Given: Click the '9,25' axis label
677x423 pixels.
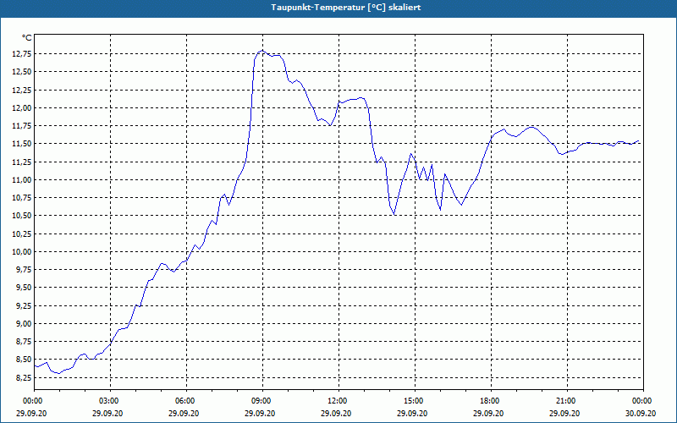Looking at the screenshot, I should click(23, 305).
